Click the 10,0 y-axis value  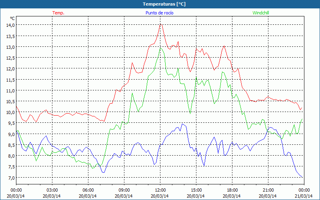pos(11,112)
